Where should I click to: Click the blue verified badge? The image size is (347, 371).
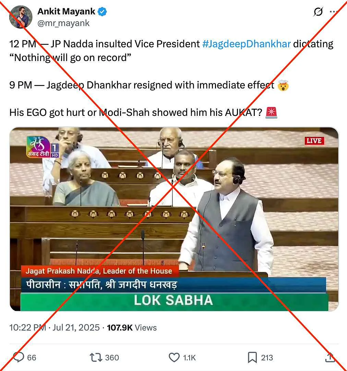click(x=102, y=12)
